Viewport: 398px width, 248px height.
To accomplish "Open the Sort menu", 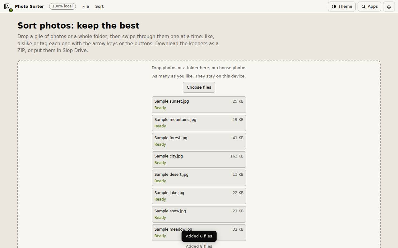I will 99,6.
